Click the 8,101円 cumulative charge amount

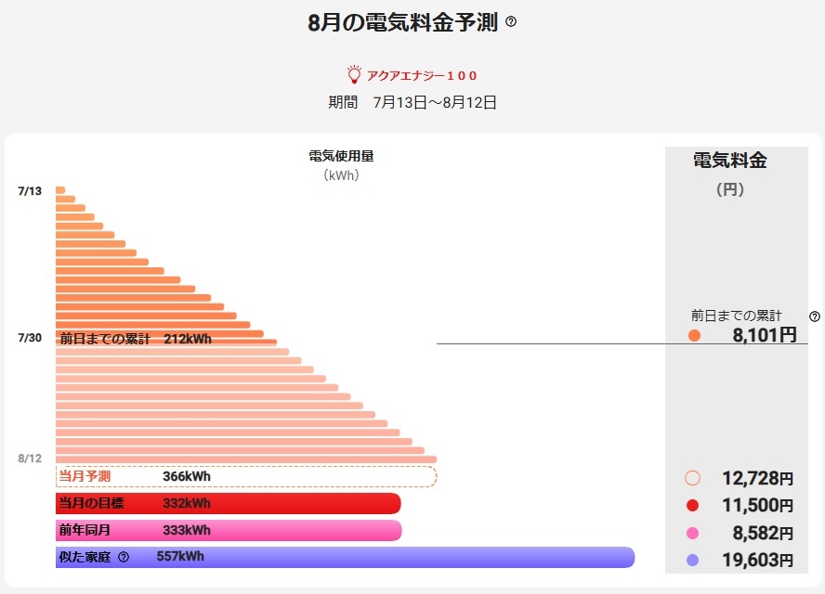(x=764, y=335)
